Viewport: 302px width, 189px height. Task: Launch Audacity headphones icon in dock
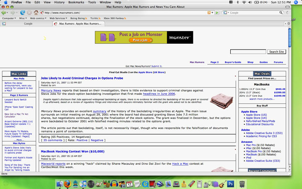[114, 184]
